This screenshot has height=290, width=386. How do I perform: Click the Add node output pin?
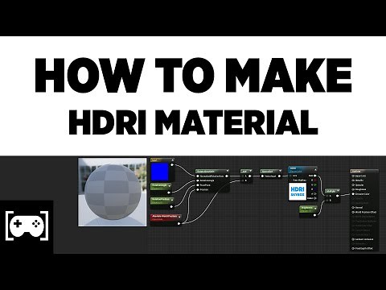pos(250,176)
